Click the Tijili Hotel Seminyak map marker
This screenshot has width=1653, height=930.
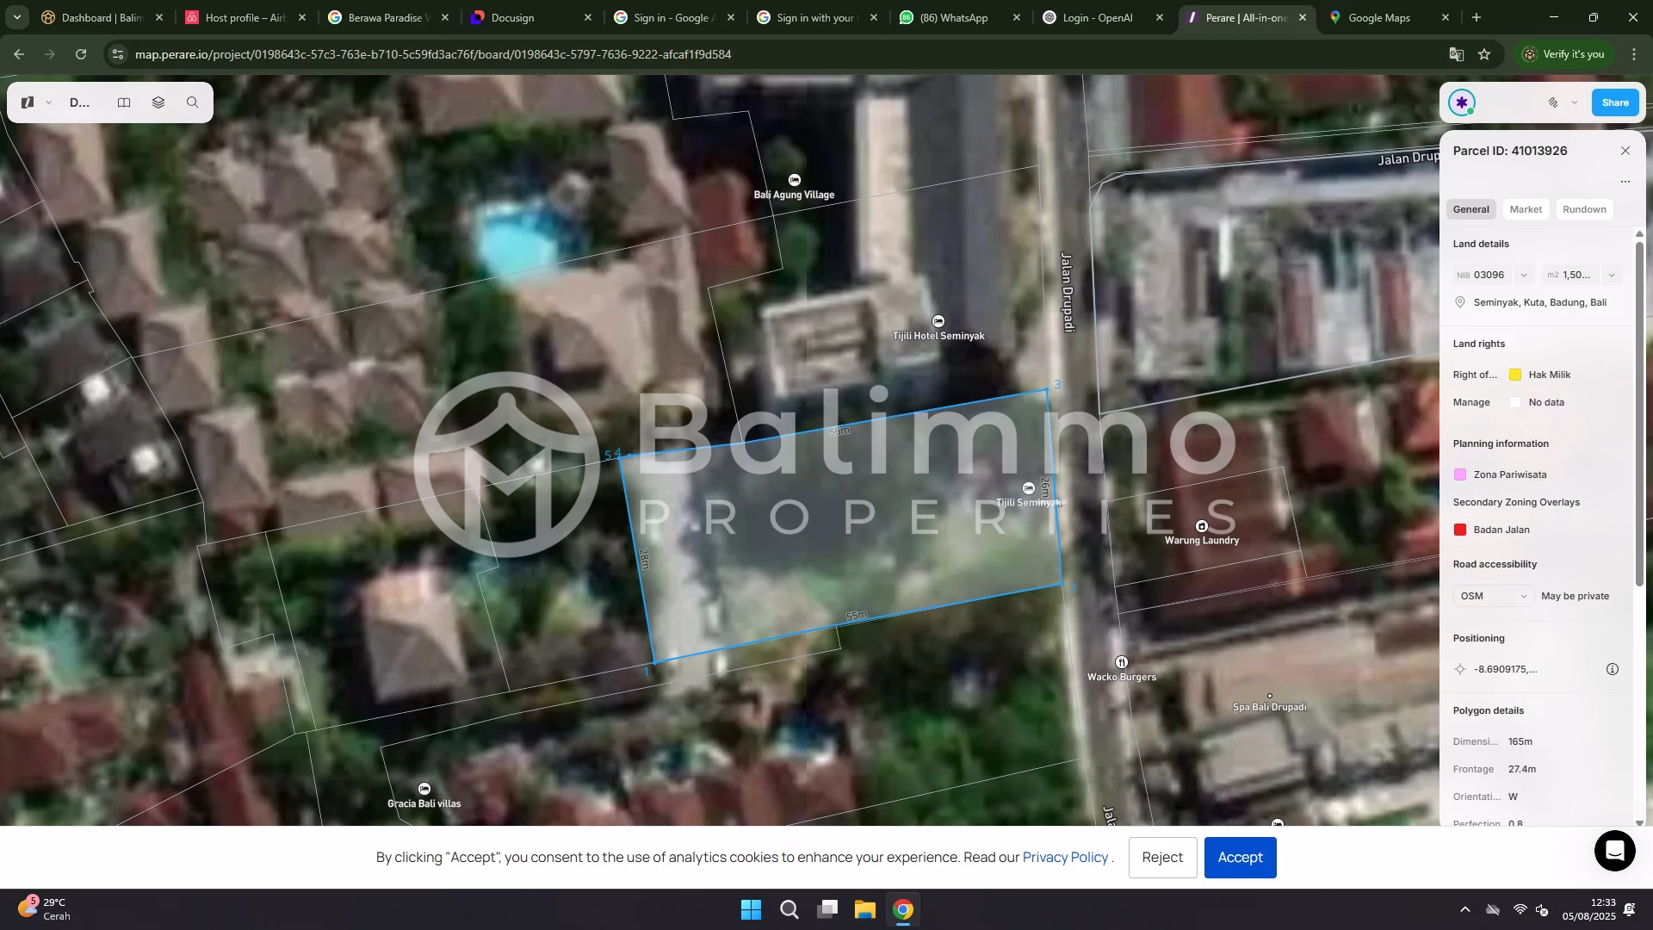[x=938, y=321]
